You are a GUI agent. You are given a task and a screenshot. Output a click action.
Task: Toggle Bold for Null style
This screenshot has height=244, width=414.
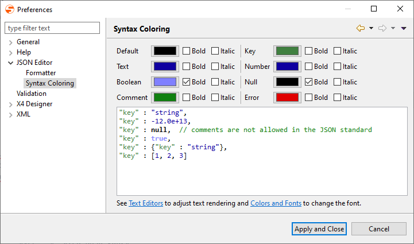[309, 82]
